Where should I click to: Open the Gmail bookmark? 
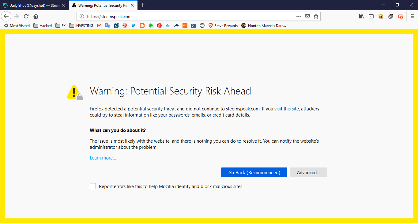coord(99,26)
